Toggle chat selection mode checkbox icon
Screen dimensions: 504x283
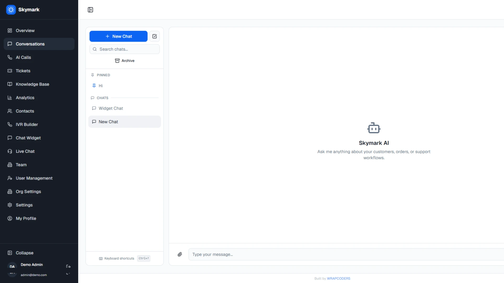[155, 36]
